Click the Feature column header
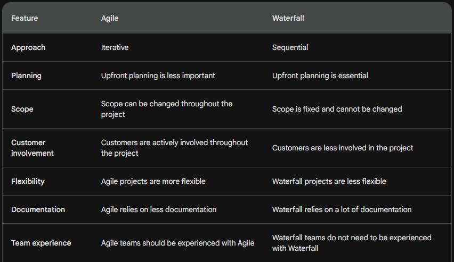 [25, 18]
